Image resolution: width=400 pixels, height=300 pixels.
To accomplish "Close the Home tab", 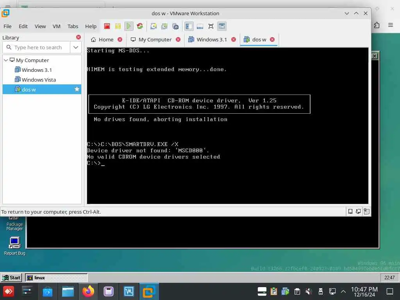I will [120, 39].
